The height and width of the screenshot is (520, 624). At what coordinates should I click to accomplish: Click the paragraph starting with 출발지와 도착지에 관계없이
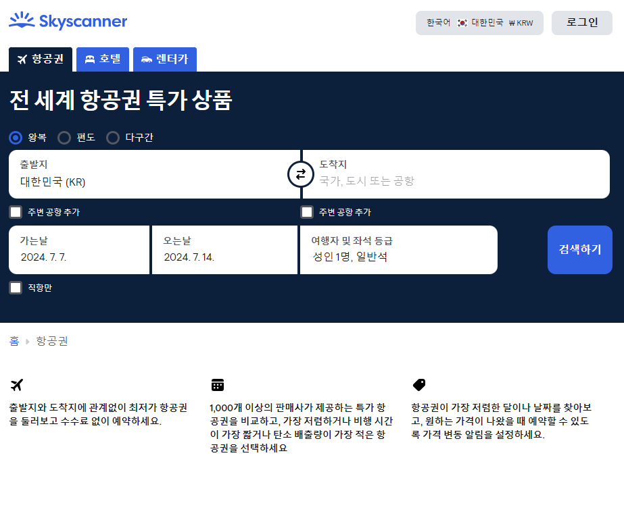[98, 414]
